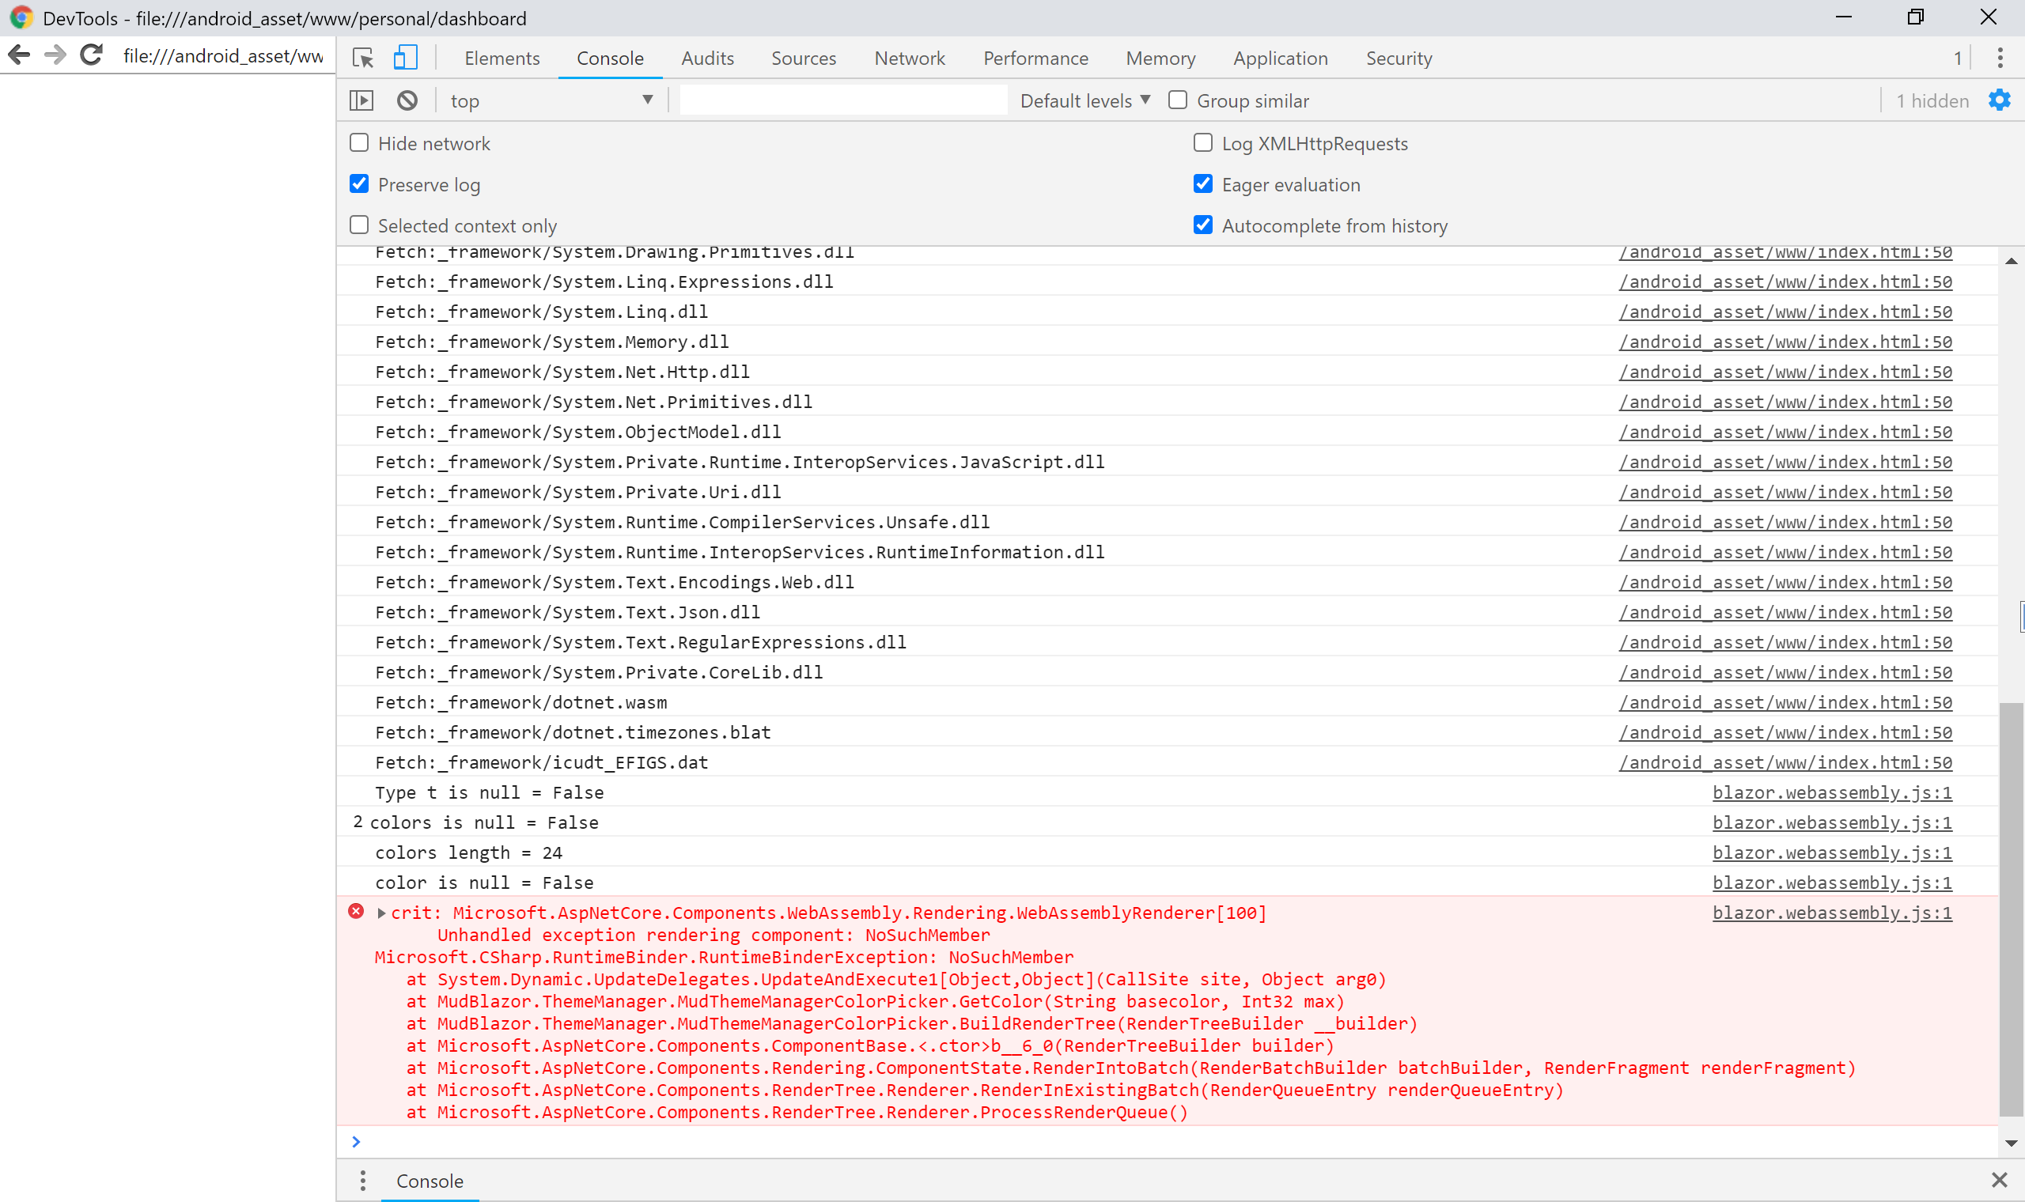Navigate back in browser history

click(x=19, y=55)
